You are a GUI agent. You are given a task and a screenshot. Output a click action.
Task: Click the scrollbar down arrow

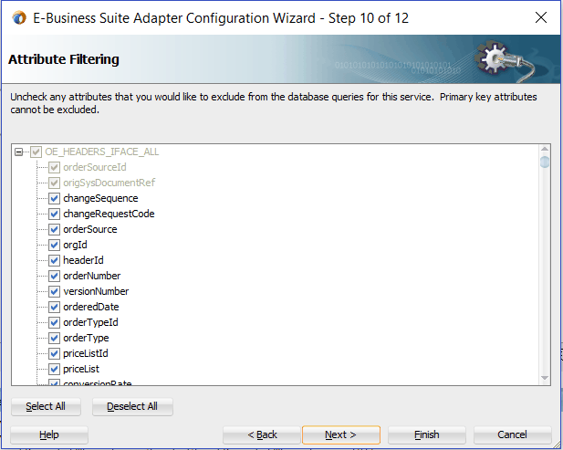click(x=545, y=378)
